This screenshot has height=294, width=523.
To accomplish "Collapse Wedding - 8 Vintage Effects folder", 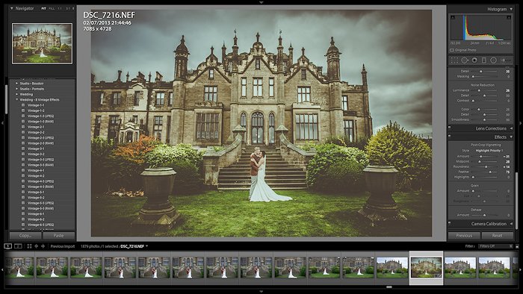I will pyautogui.click(x=16, y=99).
